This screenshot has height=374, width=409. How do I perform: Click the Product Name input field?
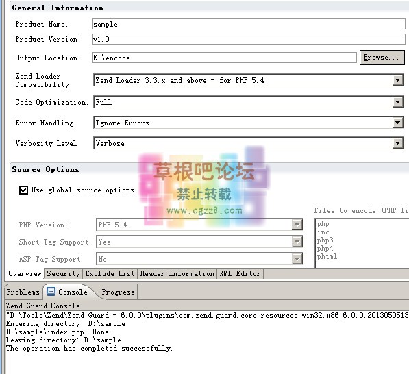point(249,24)
